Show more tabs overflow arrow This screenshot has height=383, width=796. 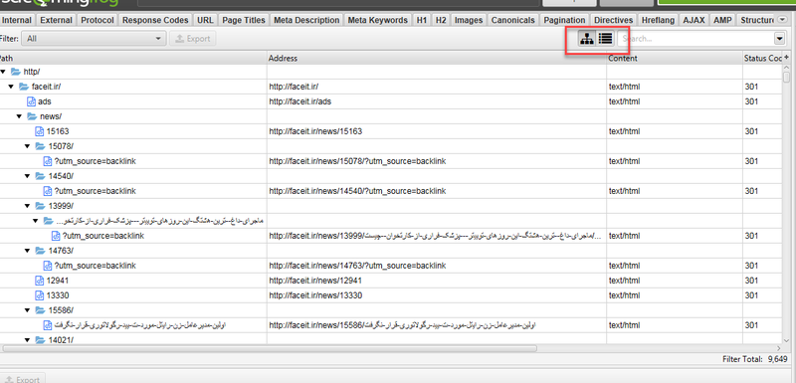(782, 20)
